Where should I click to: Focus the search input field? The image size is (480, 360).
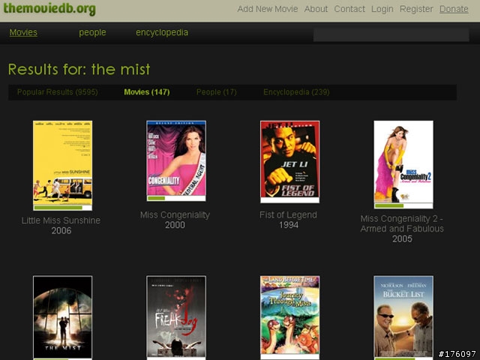click(x=391, y=34)
